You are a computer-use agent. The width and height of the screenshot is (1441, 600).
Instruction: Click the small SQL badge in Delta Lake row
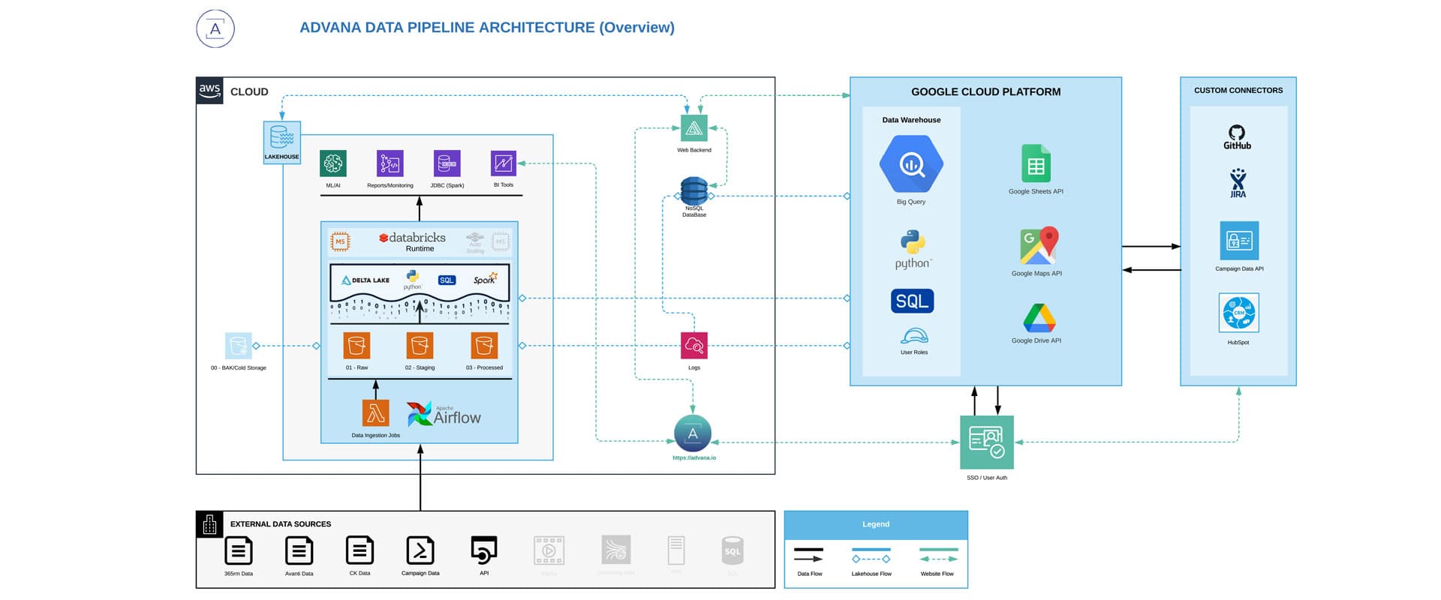(447, 280)
